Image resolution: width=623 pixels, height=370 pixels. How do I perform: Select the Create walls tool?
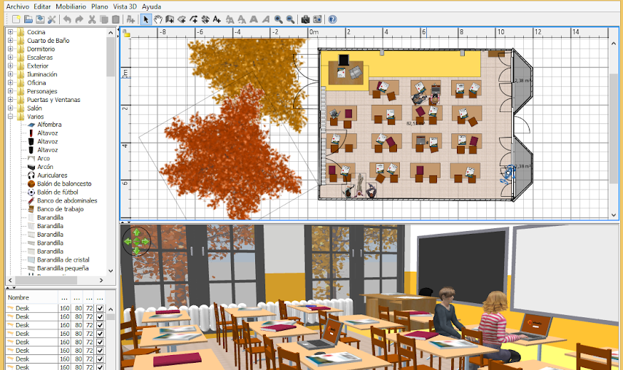click(170, 19)
